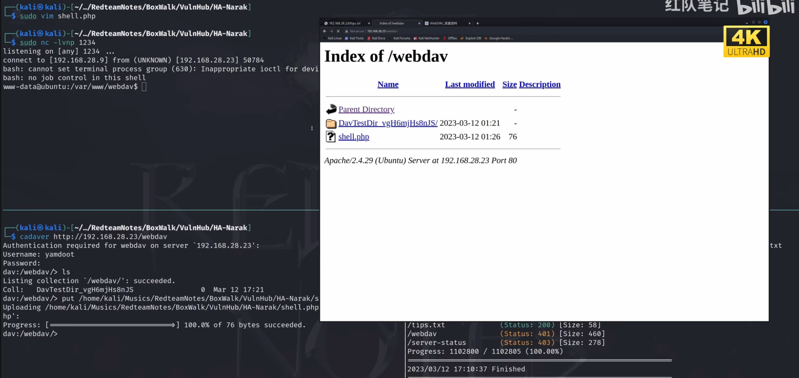
Task: Open the Kali Tools bookmark
Action: point(354,38)
